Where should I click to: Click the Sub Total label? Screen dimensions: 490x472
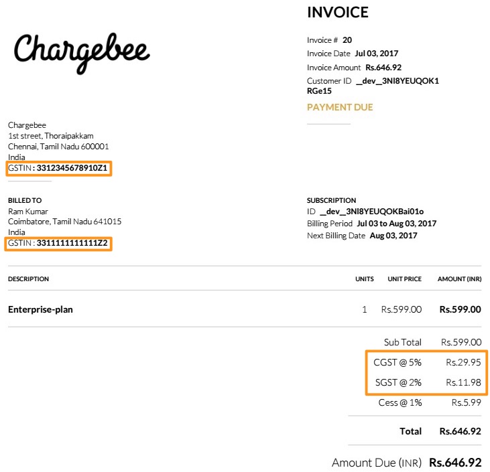[x=402, y=342]
